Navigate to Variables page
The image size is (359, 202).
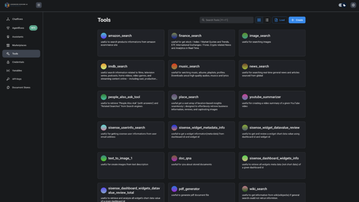[21, 70]
